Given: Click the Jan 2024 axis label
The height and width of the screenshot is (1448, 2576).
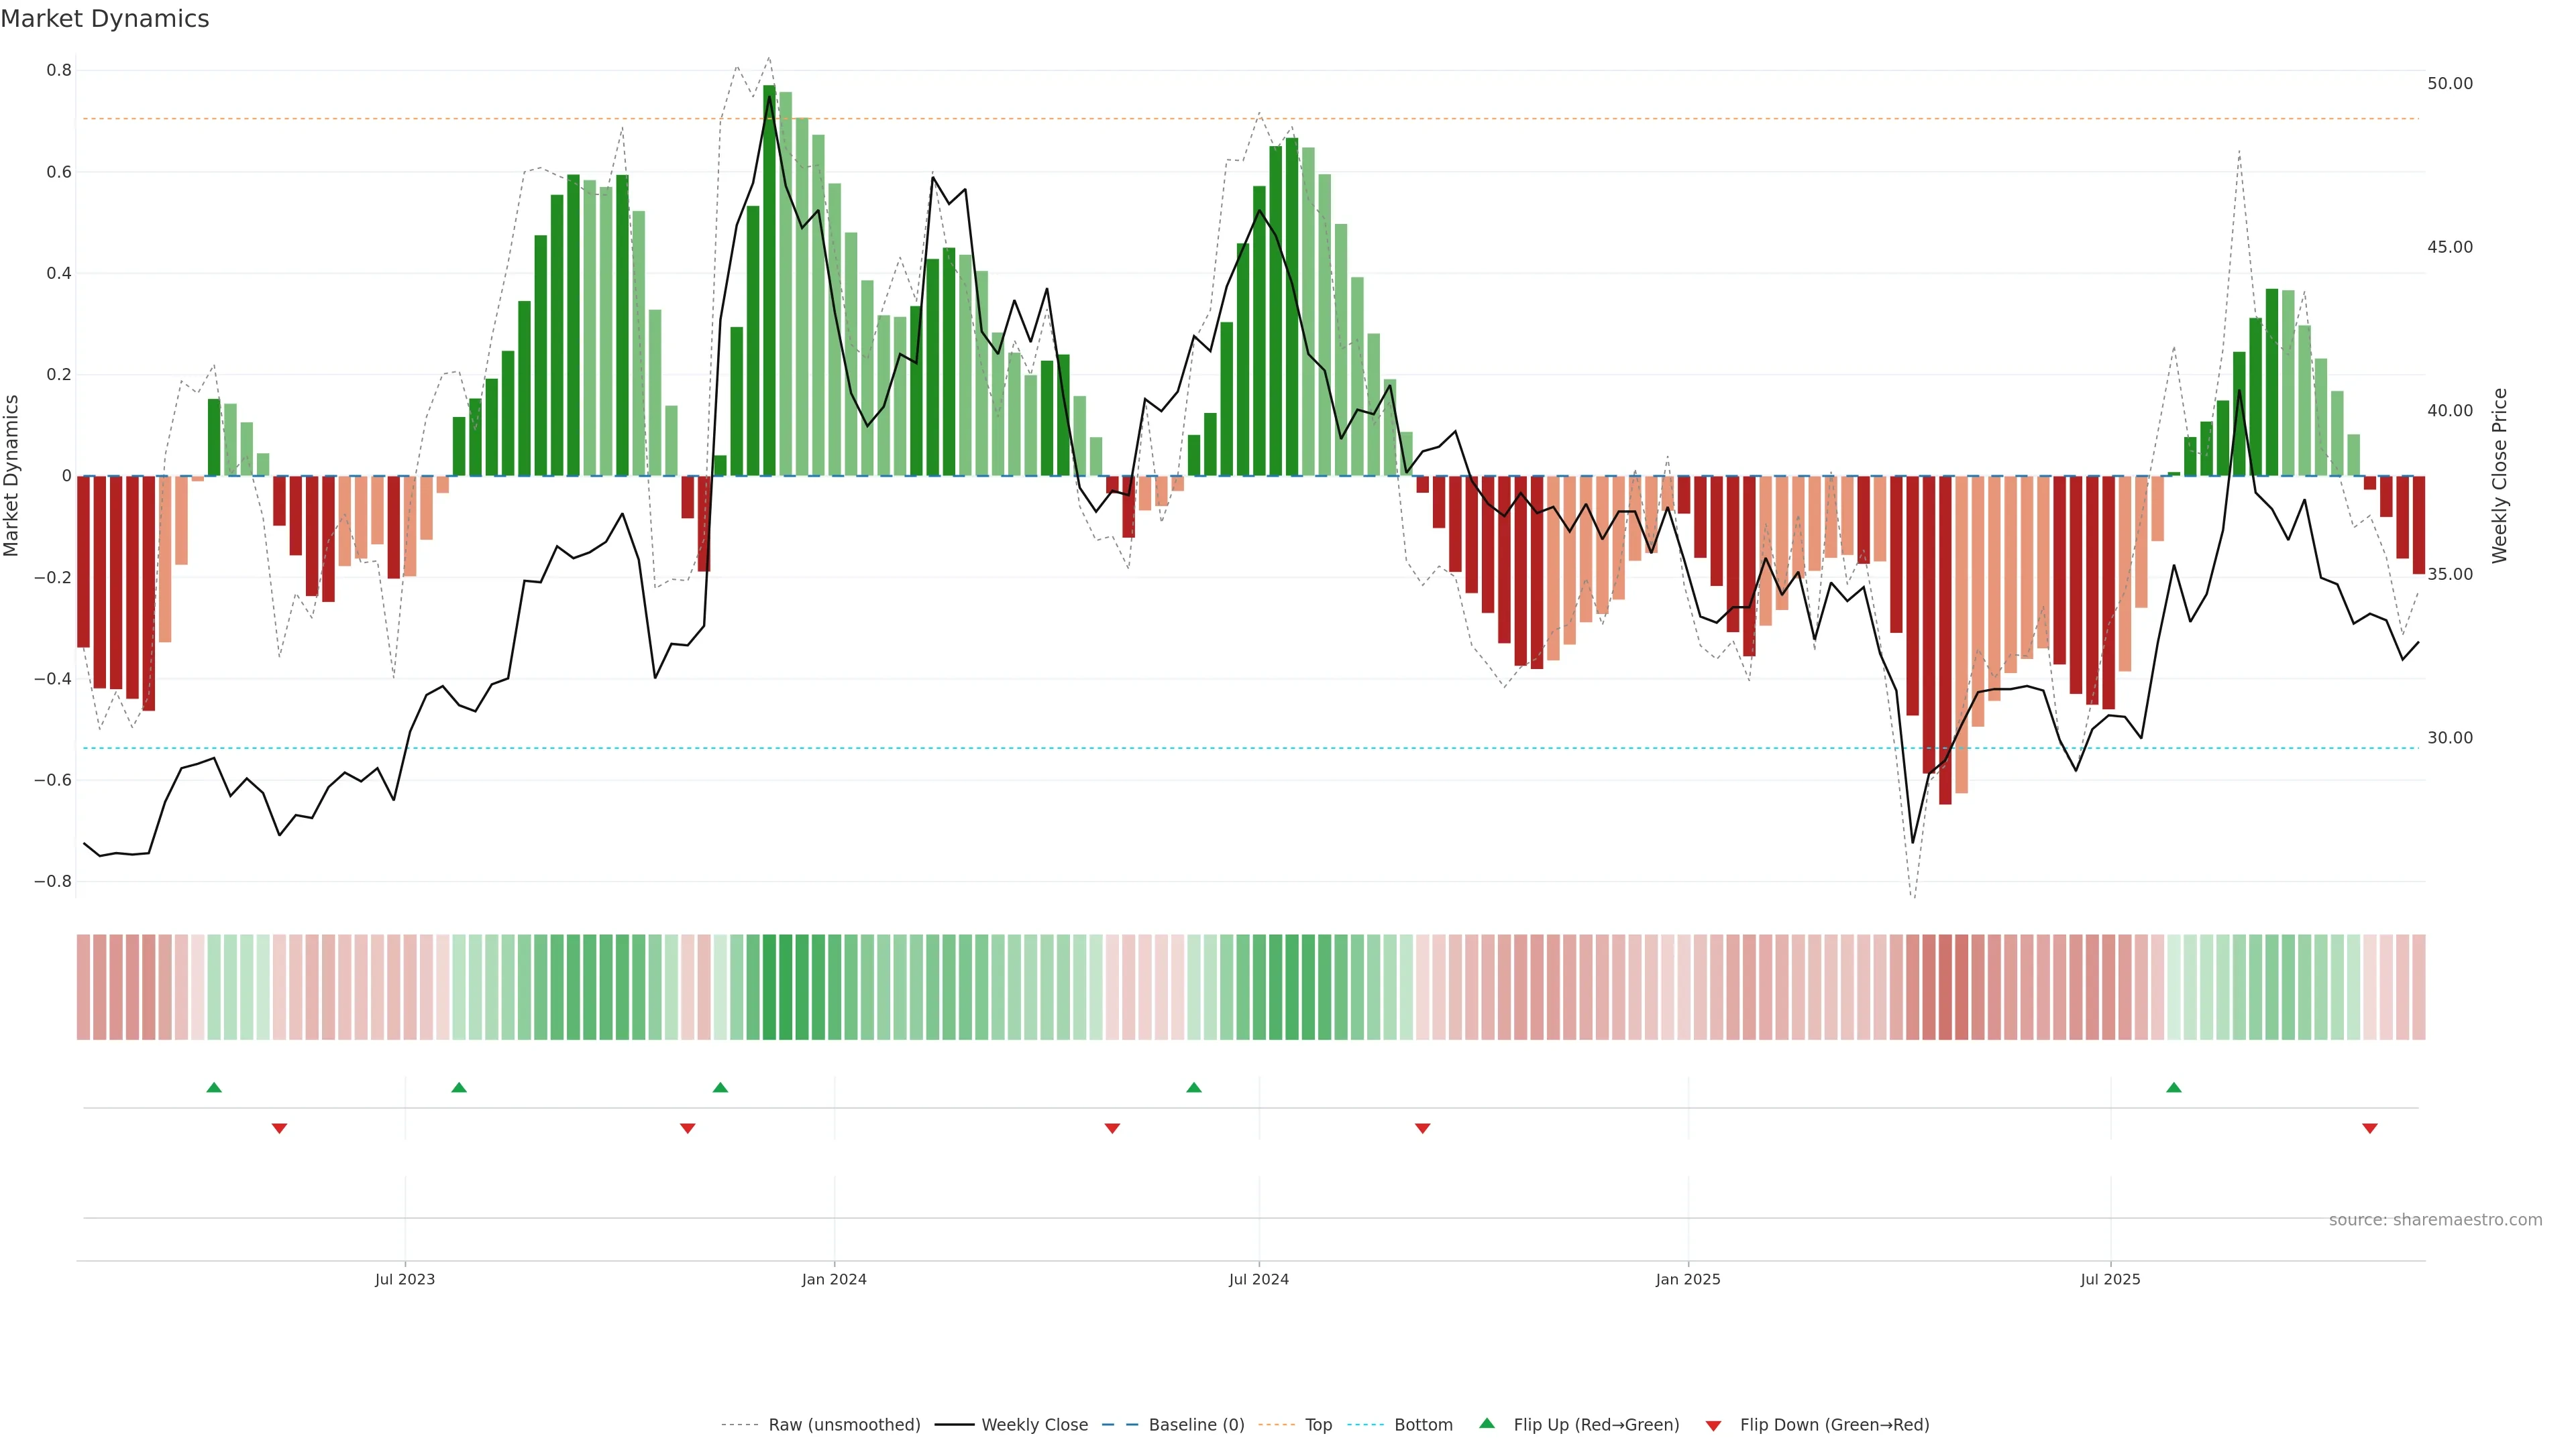Looking at the screenshot, I should click(x=834, y=1279).
